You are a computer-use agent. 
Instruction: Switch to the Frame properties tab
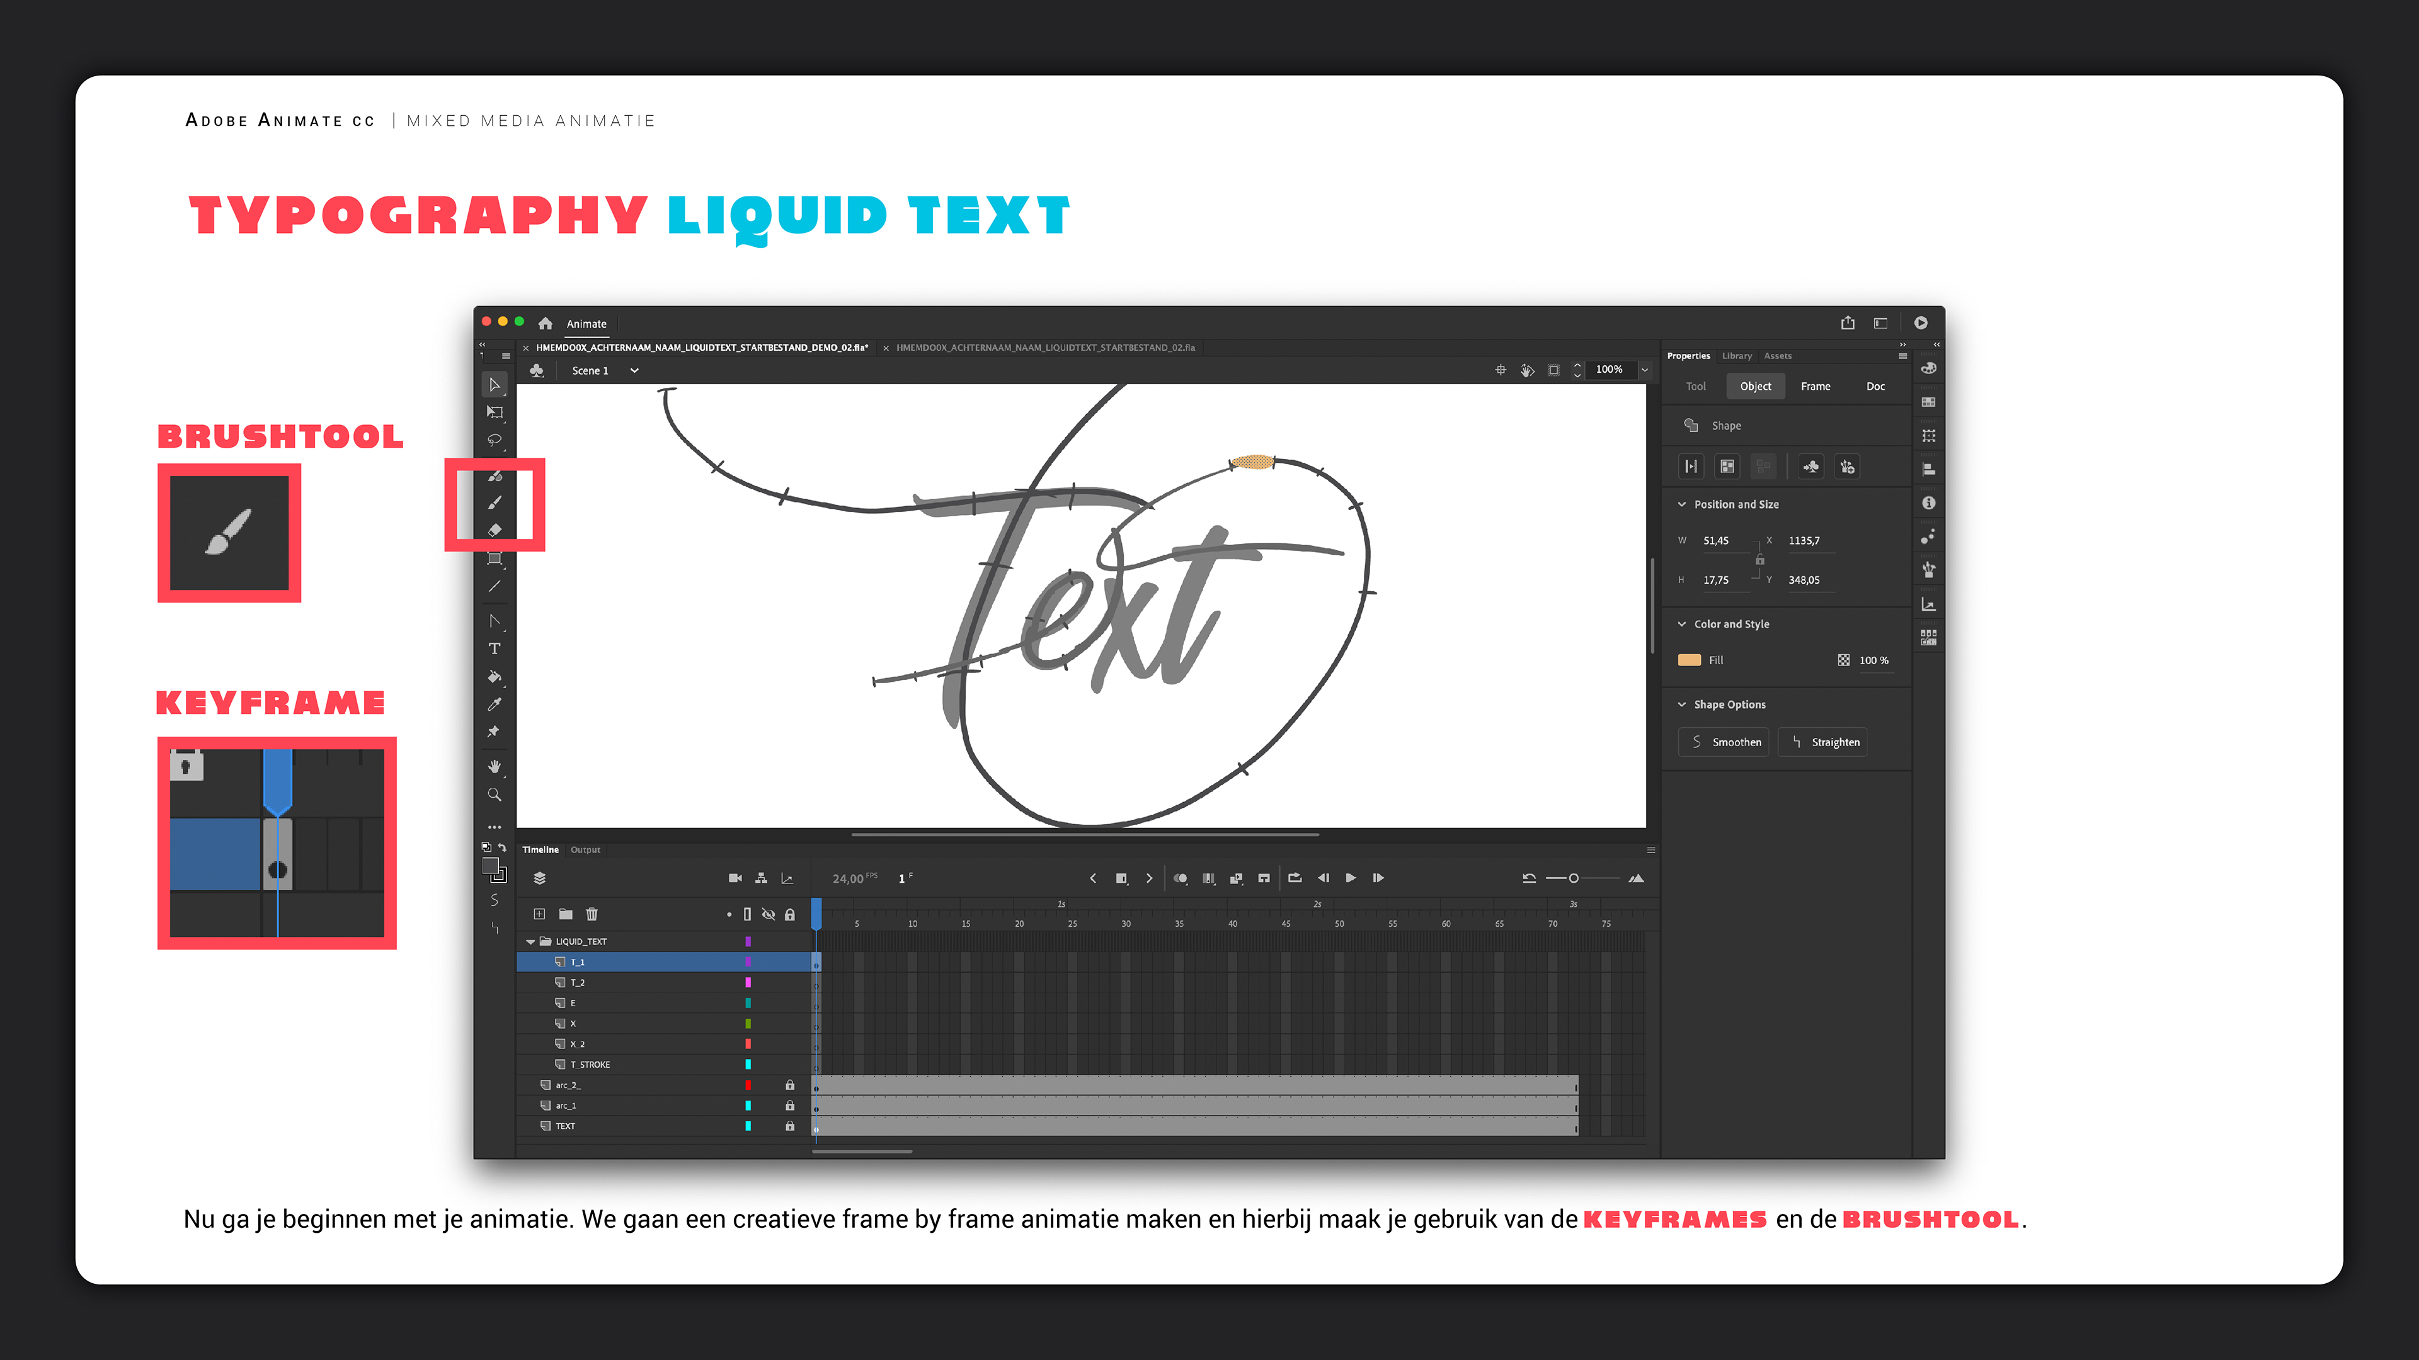1815,387
